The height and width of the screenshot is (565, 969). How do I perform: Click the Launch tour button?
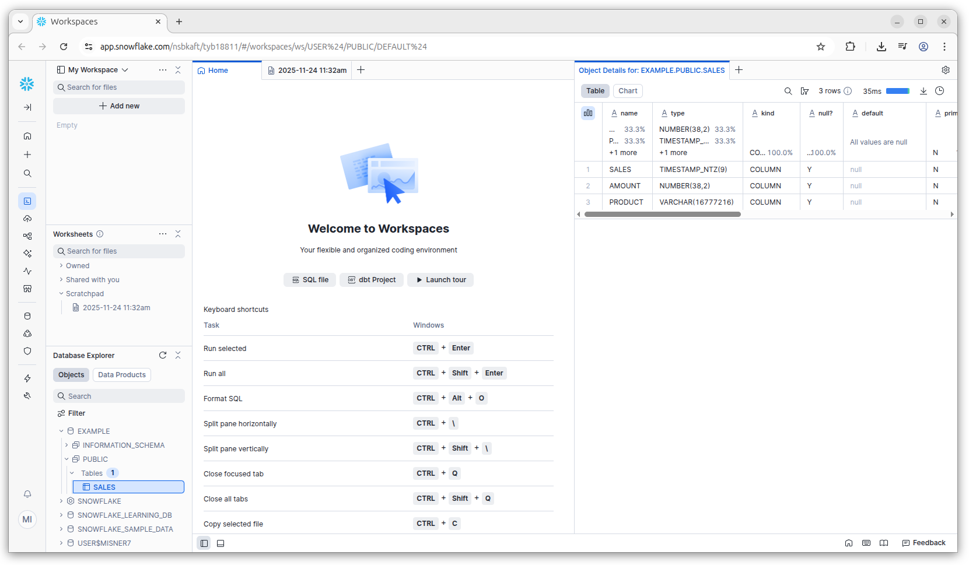(x=440, y=280)
